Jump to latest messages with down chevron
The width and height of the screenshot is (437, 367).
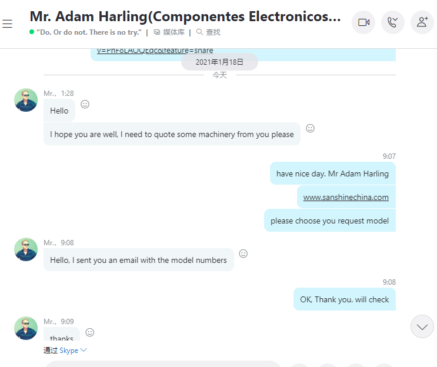pyautogui.click(x=422, y=326)
